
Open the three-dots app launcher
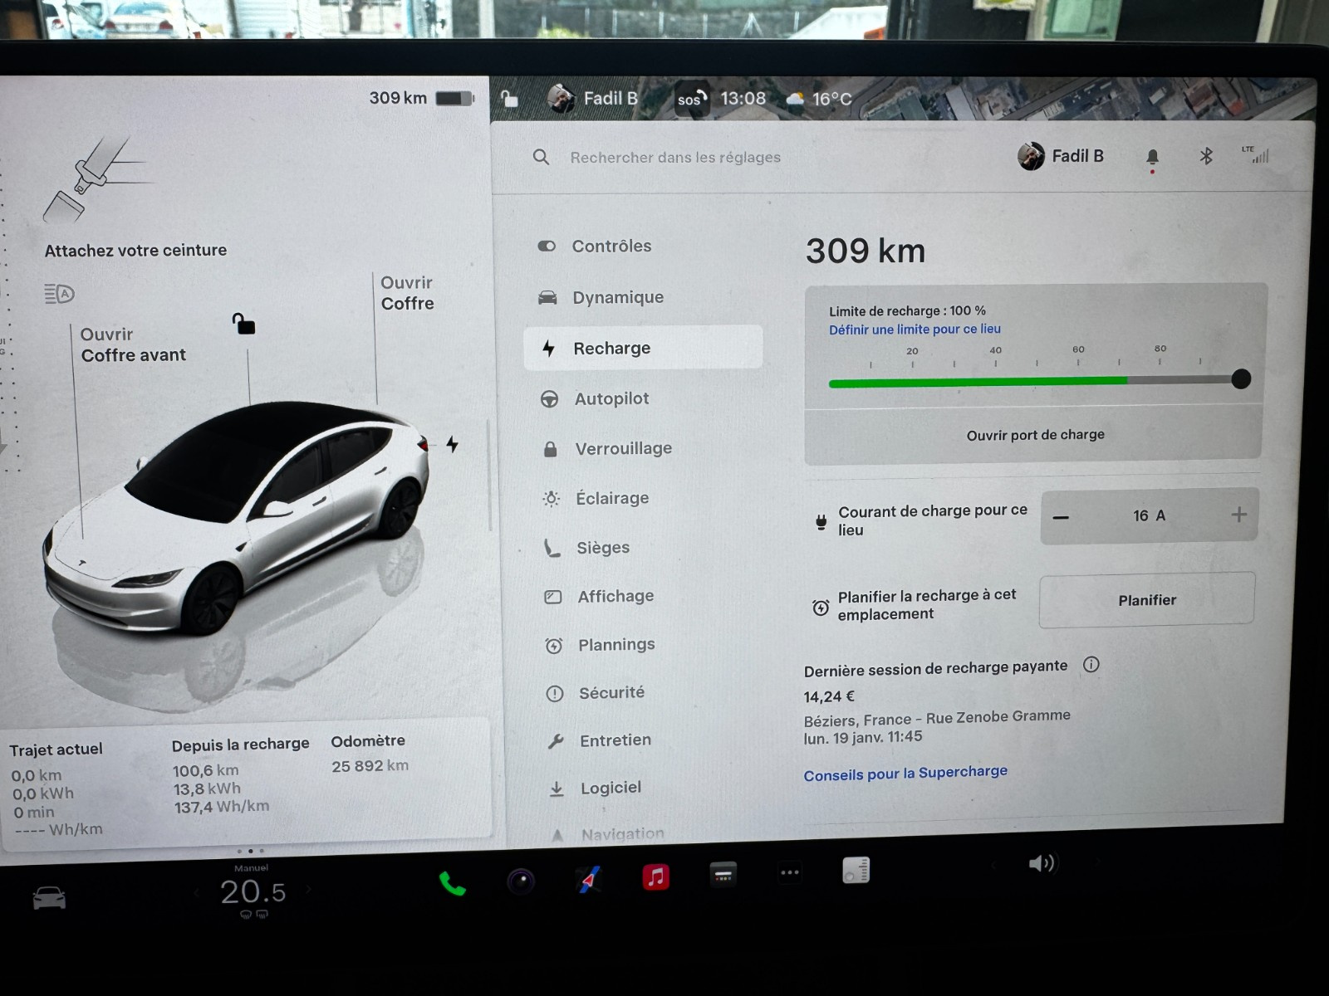click(x=789, y=872)
